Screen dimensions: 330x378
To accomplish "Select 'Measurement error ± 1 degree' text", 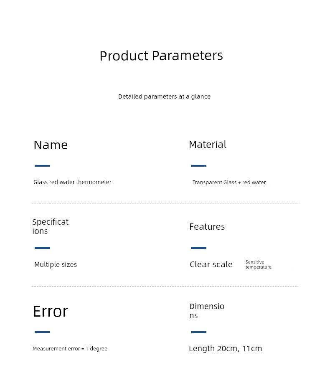I will tap(70, 349).
